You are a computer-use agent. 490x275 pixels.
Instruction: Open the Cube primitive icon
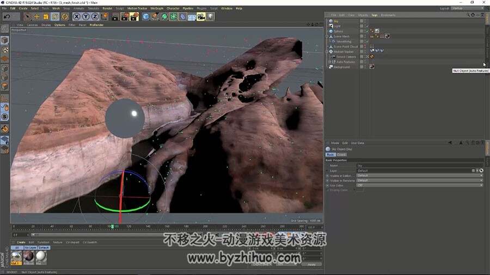pos(145,16)
